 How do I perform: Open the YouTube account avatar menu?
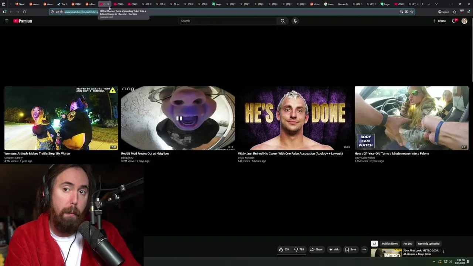point(465,21)
